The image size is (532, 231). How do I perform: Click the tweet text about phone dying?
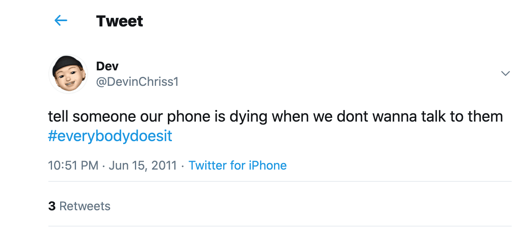pos(276,117)
